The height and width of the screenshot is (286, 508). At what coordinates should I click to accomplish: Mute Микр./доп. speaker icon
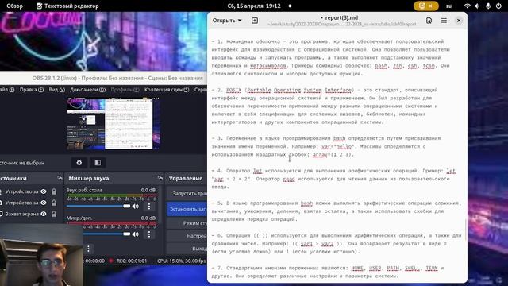point(136,234)
